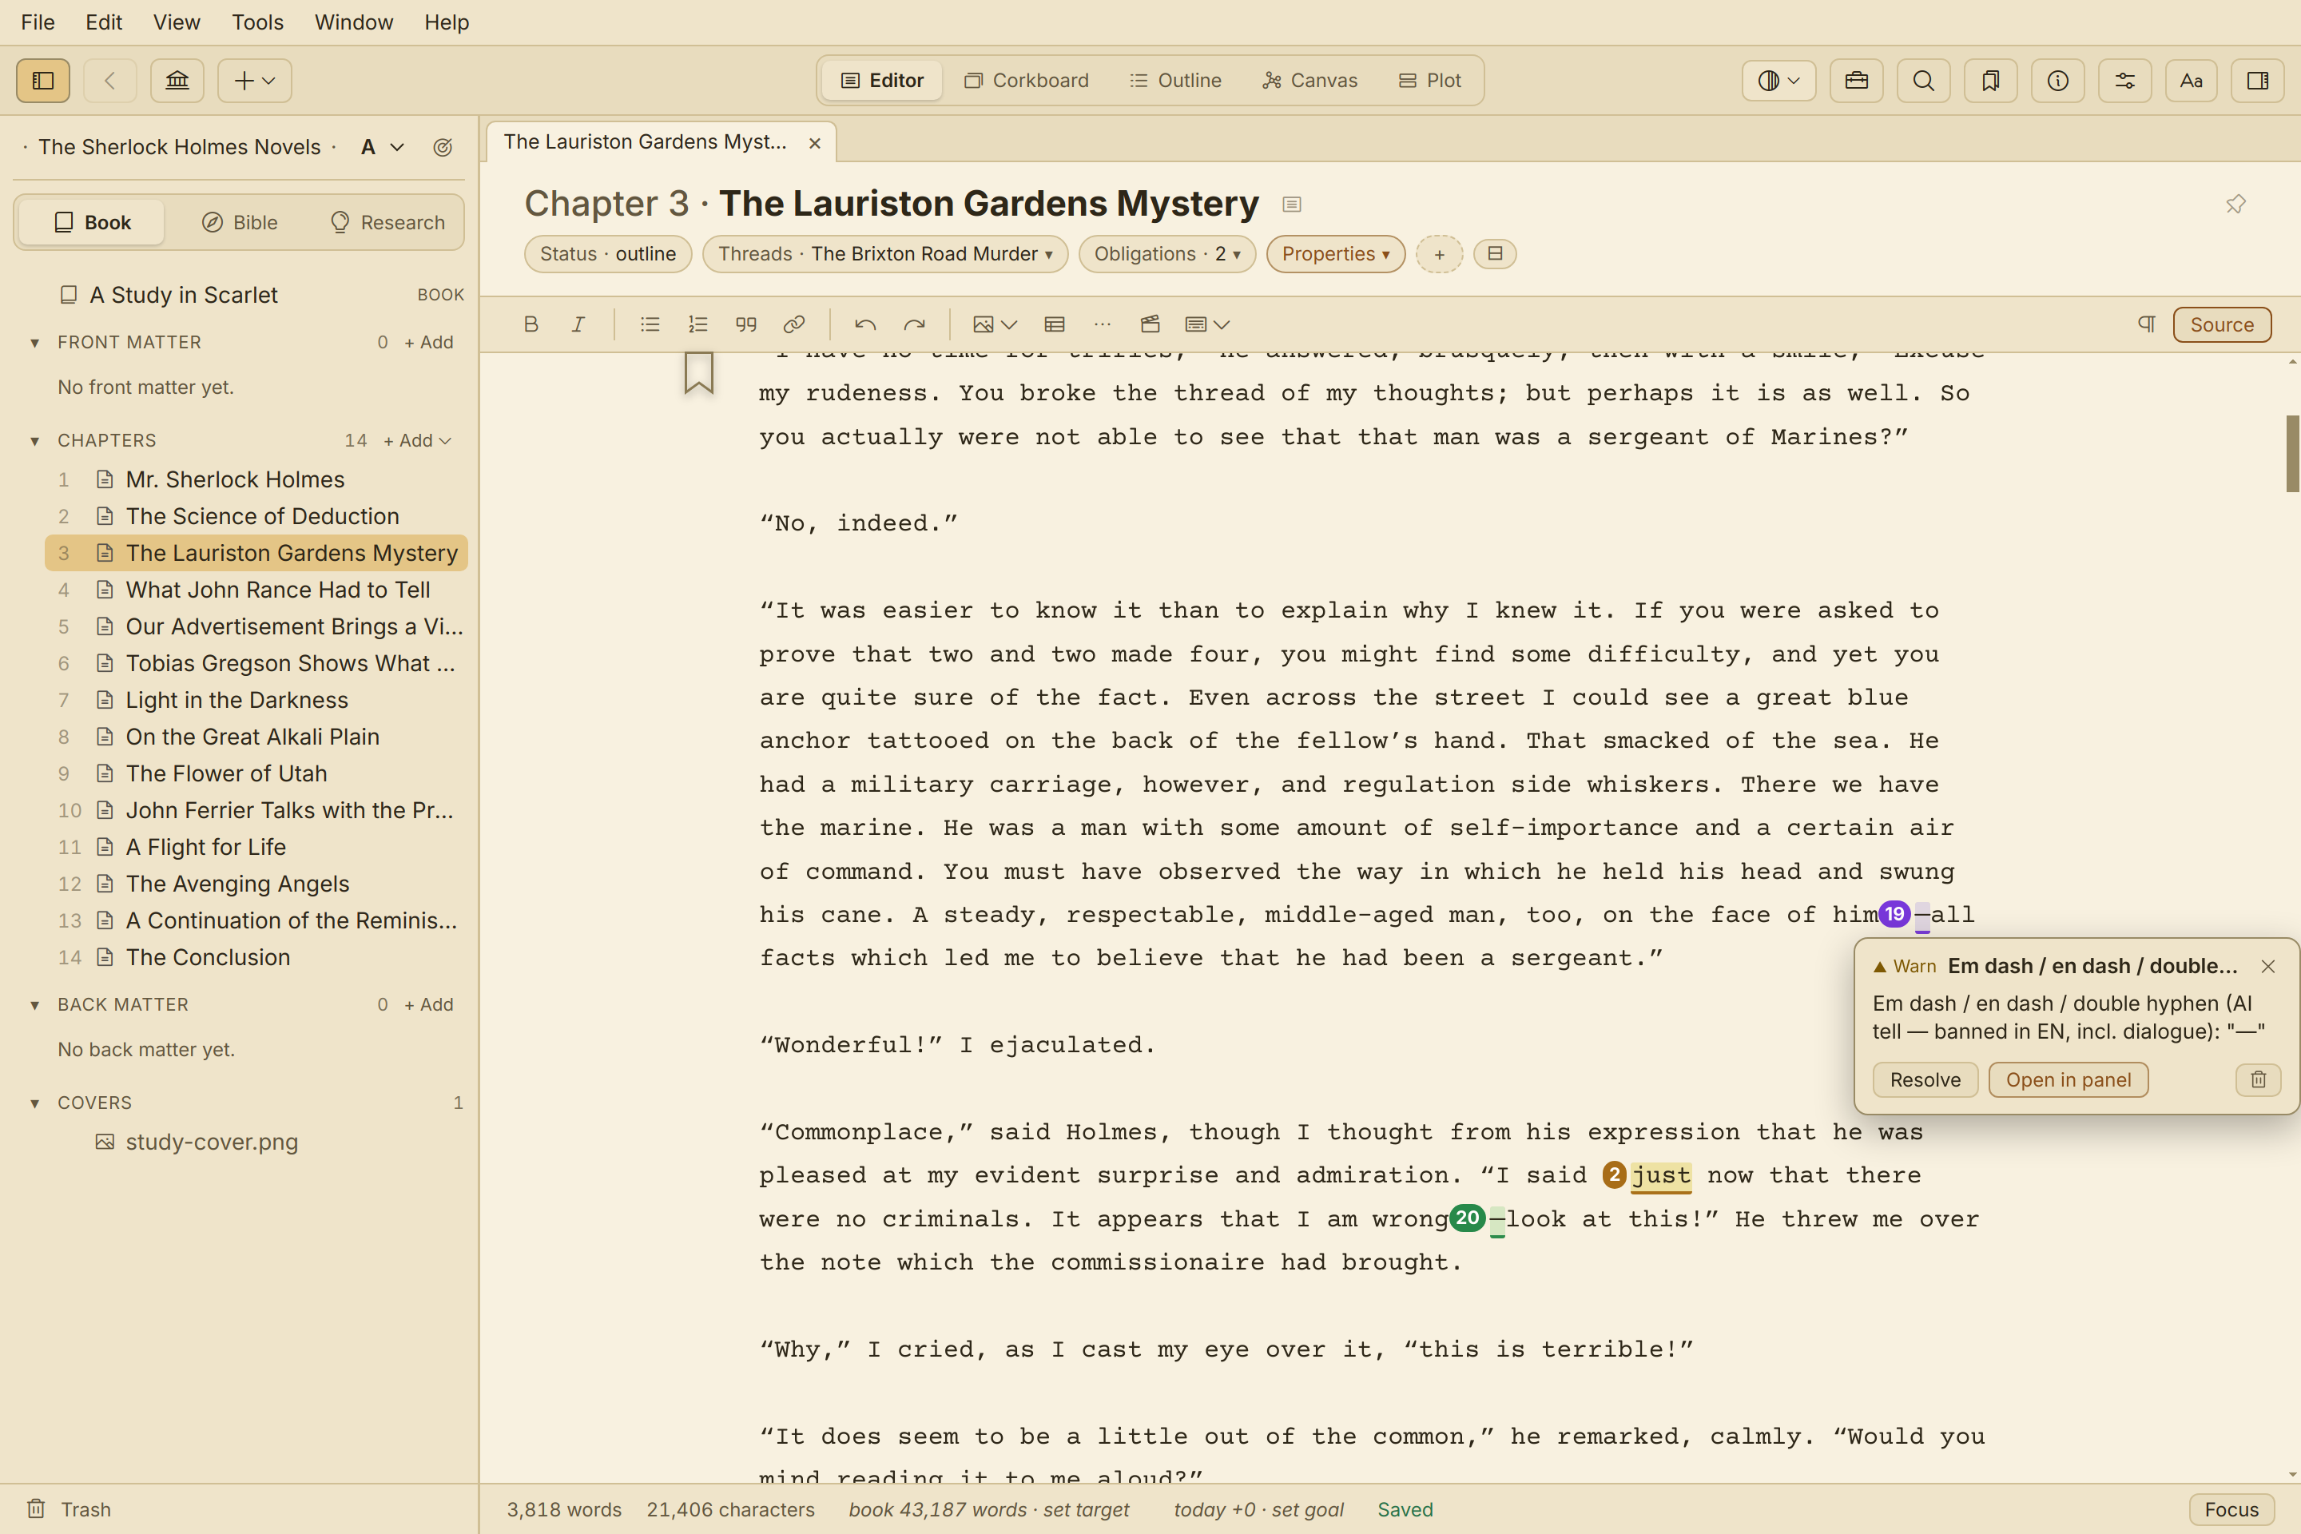The width and height of the screenshot is (2301, 1534).
Task: Switch to Canvas view
Action: coord(1310,80)
